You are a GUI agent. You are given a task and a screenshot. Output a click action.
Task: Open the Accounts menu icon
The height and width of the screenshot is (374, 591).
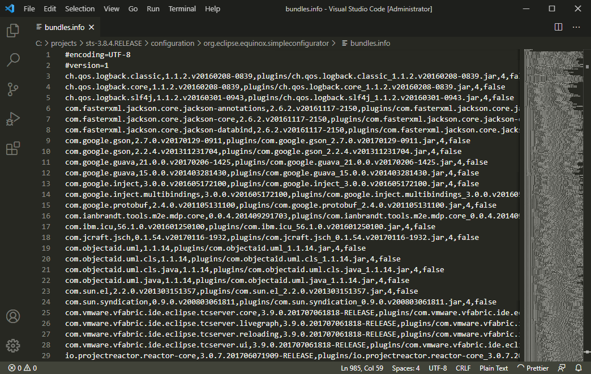click(x=13, y=316)
